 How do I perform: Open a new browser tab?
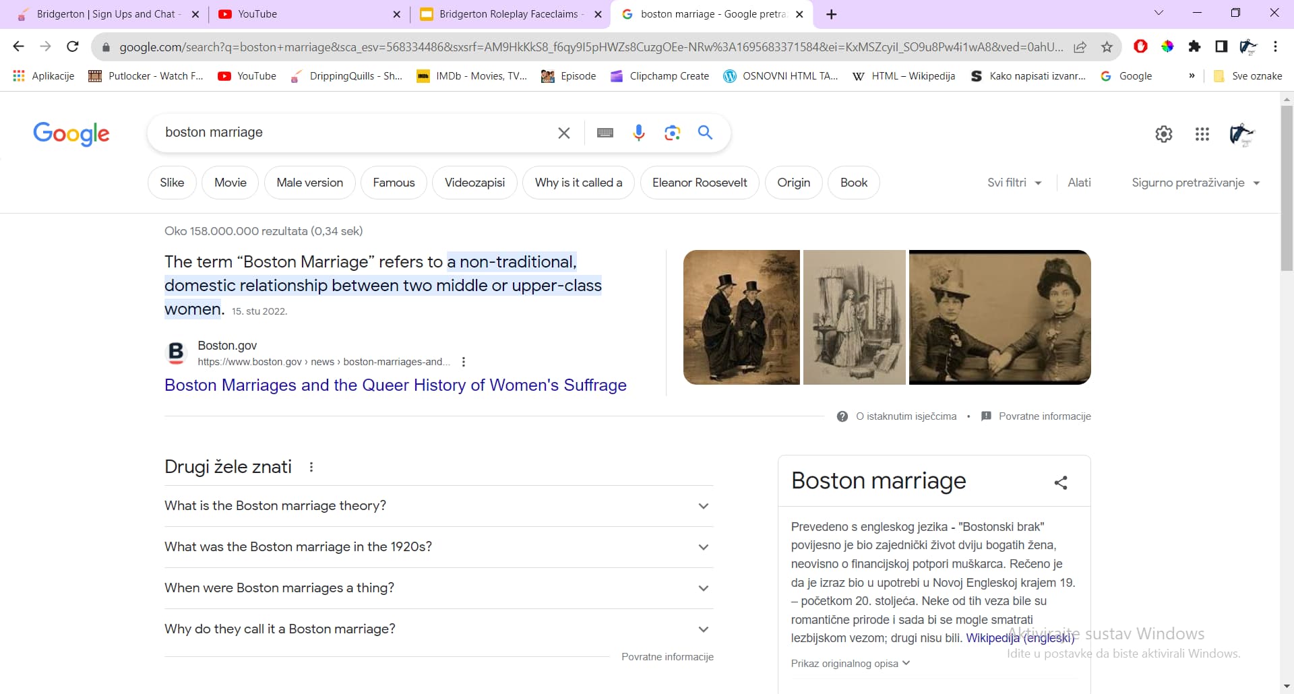coord(832,14)
